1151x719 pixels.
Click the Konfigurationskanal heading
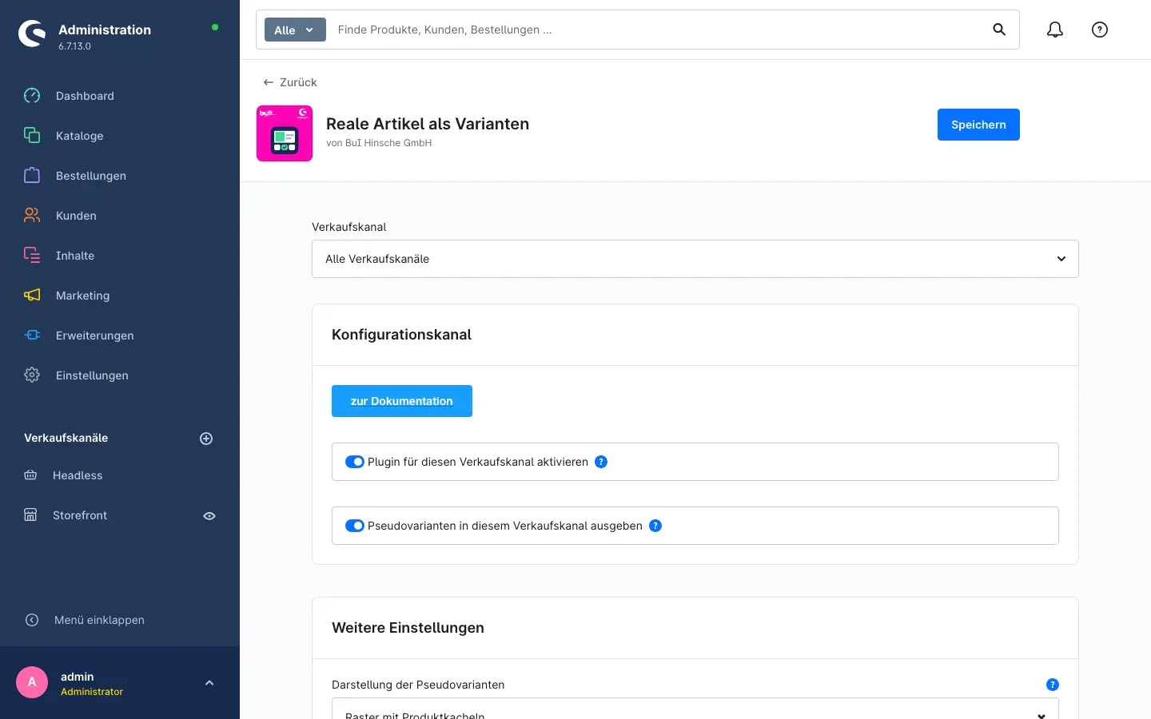pos(401,335)
